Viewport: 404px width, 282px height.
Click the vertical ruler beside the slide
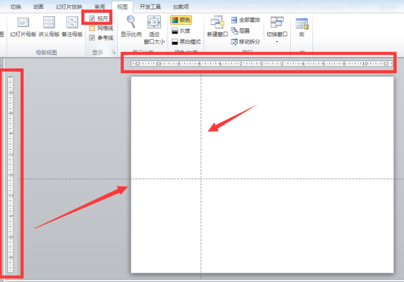point(11,175)
